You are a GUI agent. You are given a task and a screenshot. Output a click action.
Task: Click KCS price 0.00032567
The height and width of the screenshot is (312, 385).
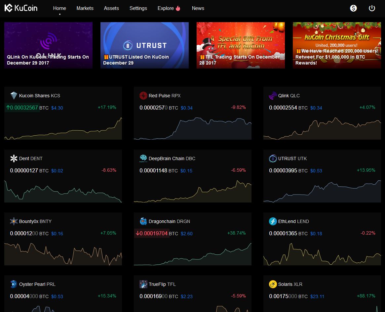[x=22, y=108]
